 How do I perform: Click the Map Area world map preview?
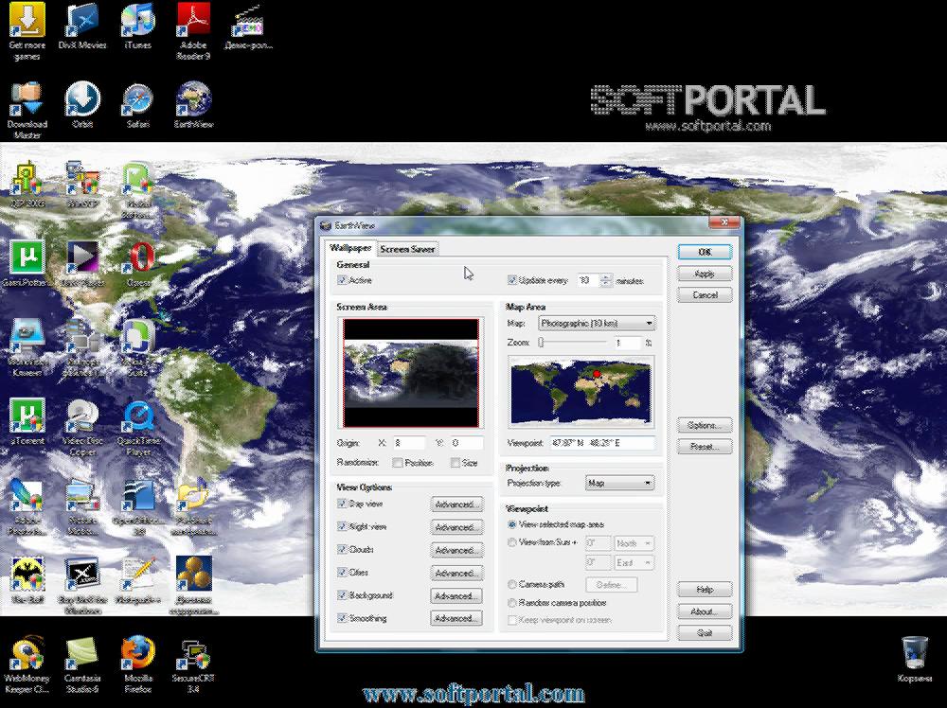tap(581, 392)
